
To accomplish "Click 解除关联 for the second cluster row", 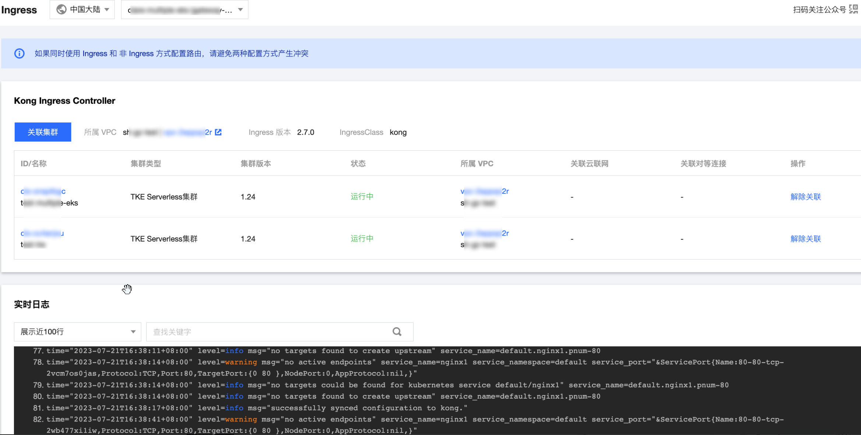I will [805, 239].
